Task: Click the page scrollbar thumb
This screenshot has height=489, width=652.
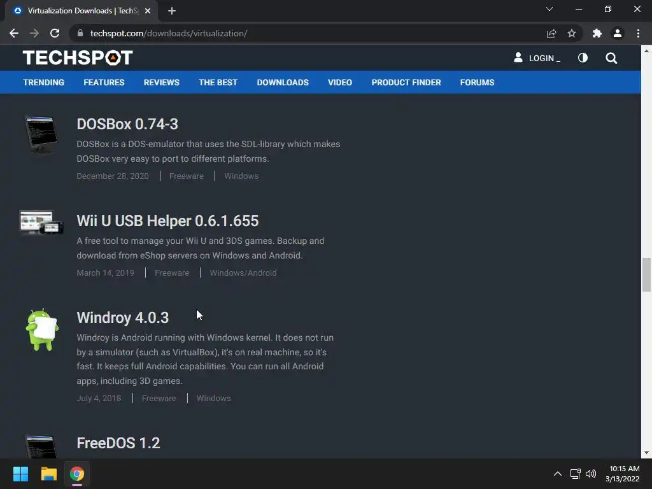Action: [x=646, y=275]
